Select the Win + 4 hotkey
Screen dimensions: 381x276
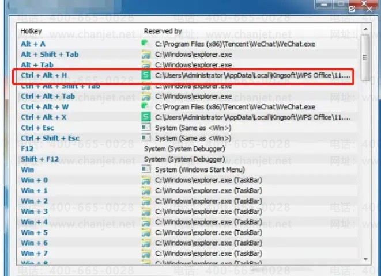(x=34, y=222)
